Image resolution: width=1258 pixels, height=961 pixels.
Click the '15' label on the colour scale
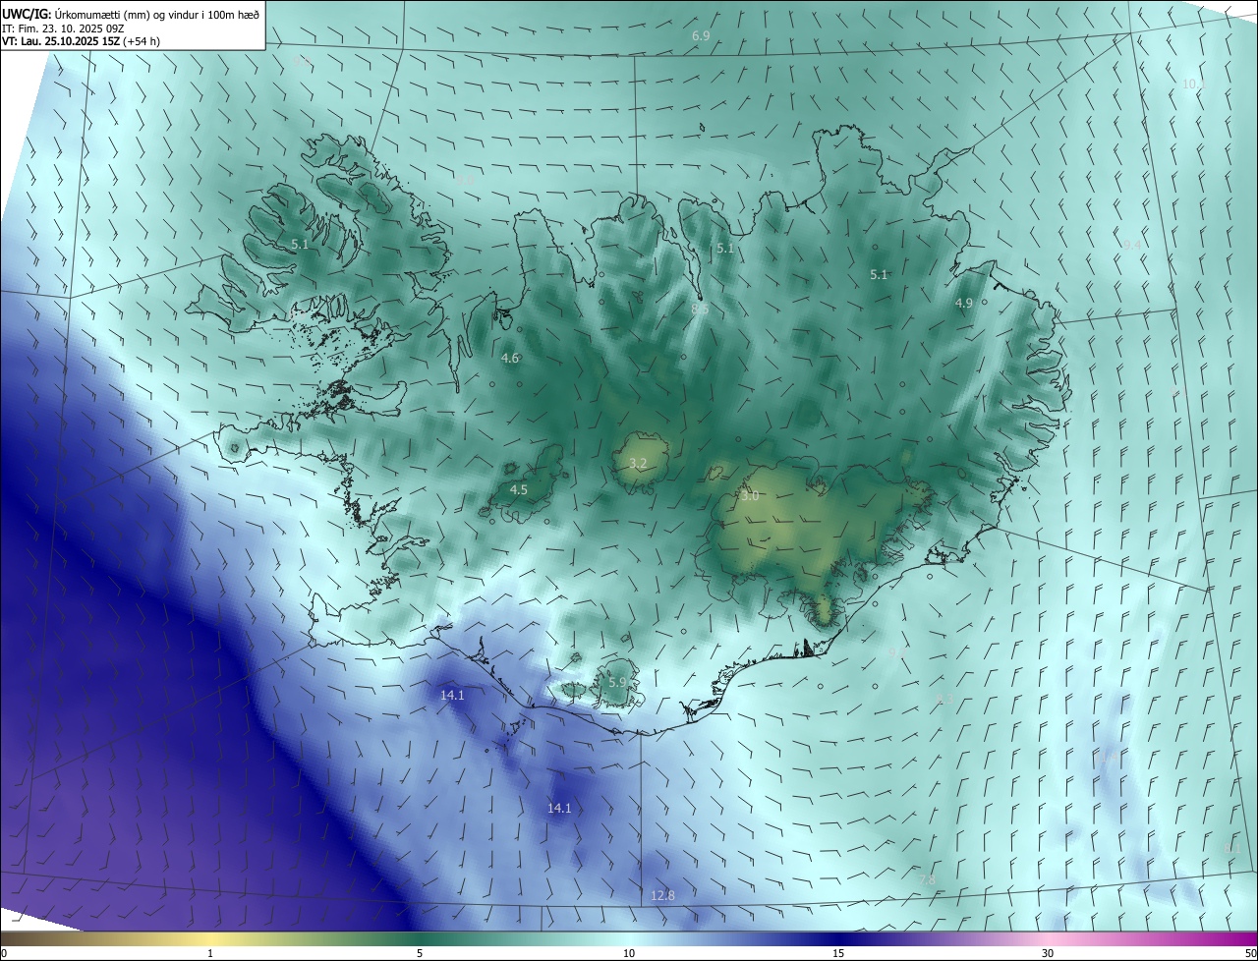(838, 953)
